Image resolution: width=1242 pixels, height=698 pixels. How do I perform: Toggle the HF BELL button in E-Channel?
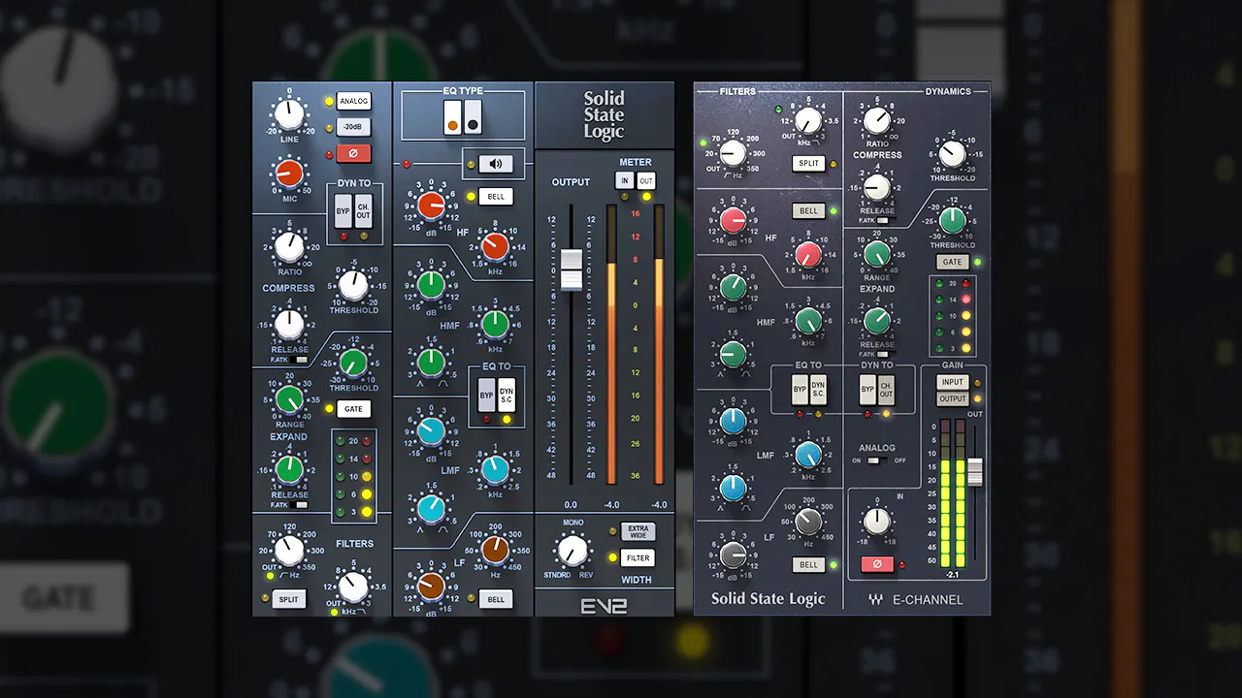808,210
